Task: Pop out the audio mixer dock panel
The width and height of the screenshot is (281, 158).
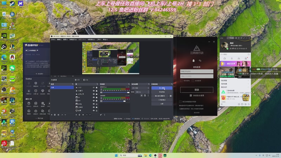Action: tap(129, 84)
